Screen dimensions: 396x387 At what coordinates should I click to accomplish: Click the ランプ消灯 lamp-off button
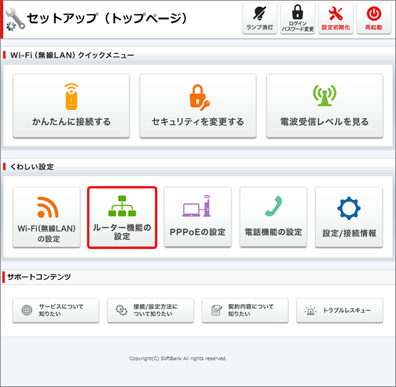tap(260, 18)
